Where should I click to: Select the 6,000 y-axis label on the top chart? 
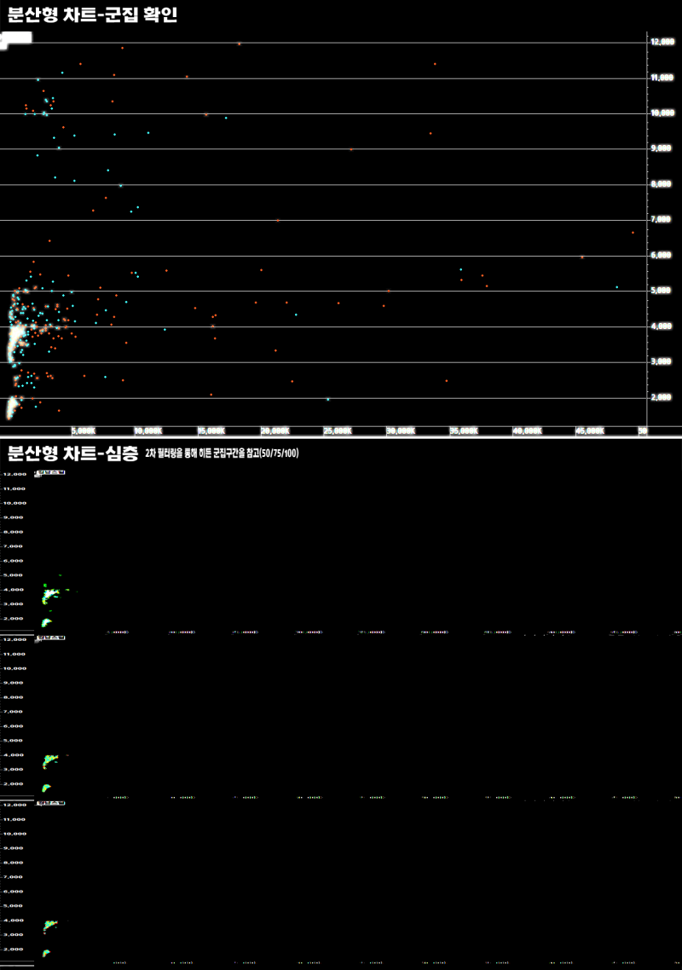(x=661, y=255)
